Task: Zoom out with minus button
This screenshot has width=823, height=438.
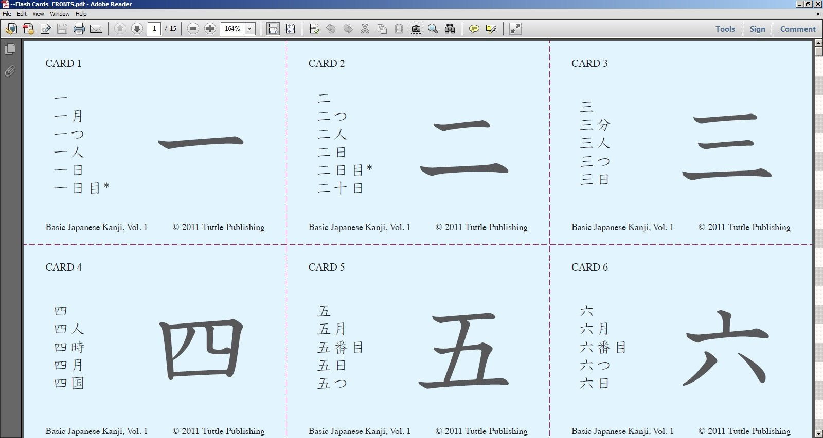Action: pyautogui.click(x=193, y=29)
